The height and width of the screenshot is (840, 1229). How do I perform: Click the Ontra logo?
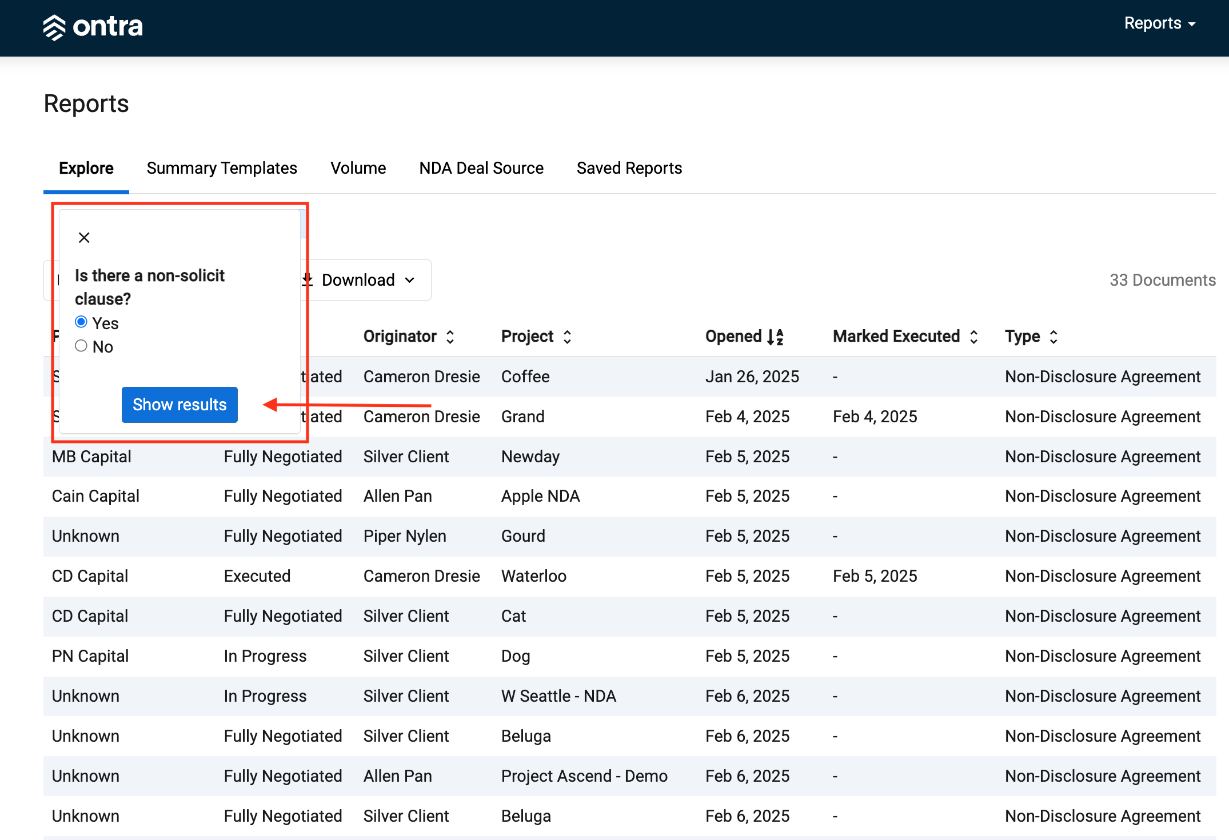tap(93, 27)
